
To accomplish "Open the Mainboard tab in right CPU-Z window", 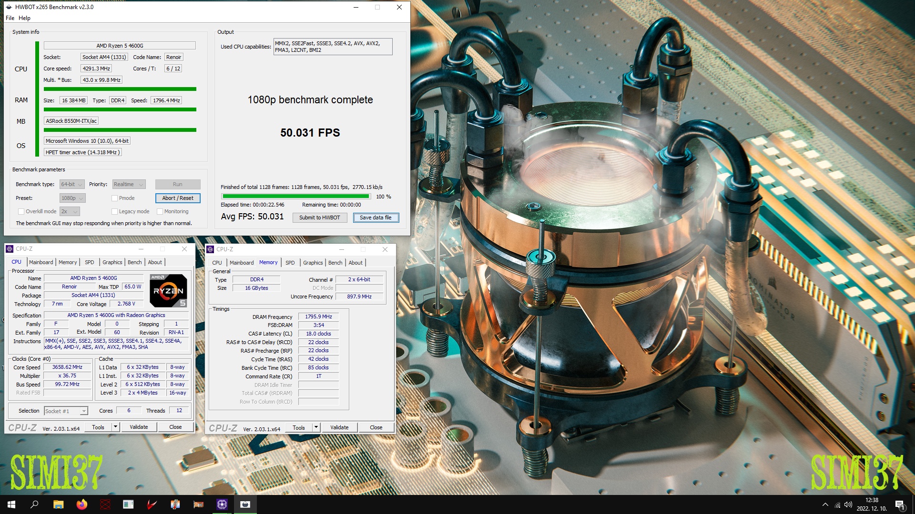I will [x=242, y=263].
